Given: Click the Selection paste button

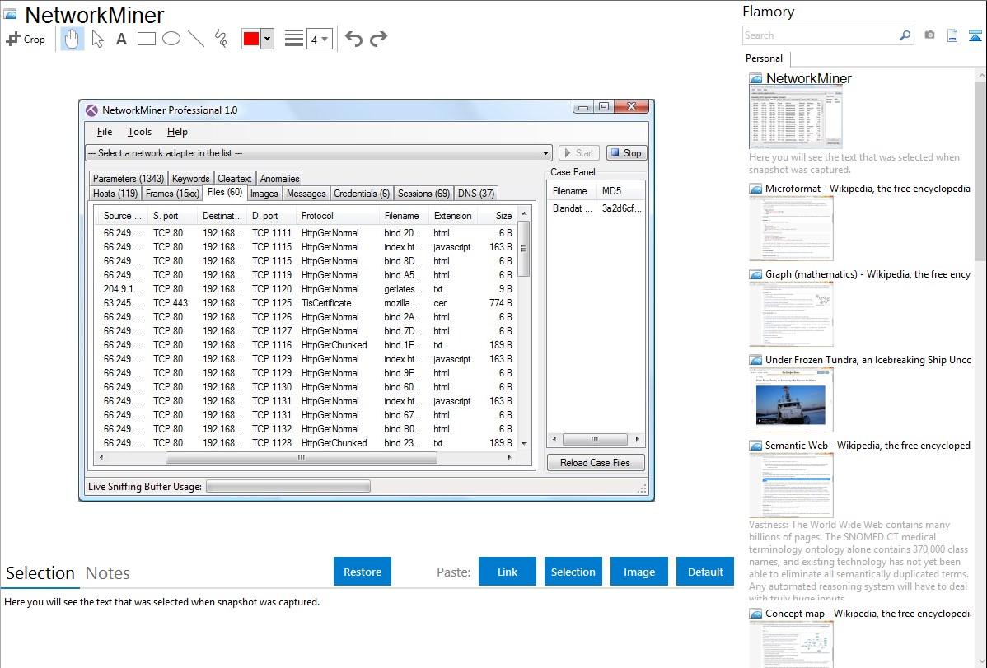Looking at the screenshot, I should point(573,572).
